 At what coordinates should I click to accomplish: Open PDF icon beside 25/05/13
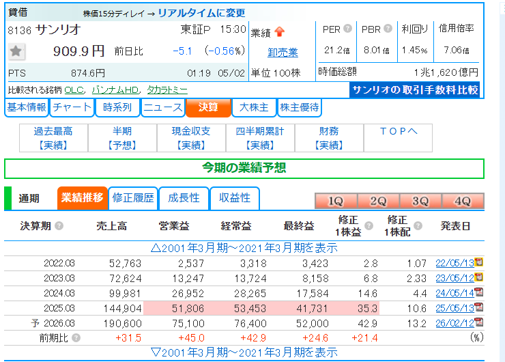(479, 307)
